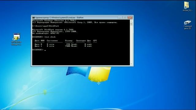
Task: Maximize the DiskPart command window
Action: coord(125,18)
